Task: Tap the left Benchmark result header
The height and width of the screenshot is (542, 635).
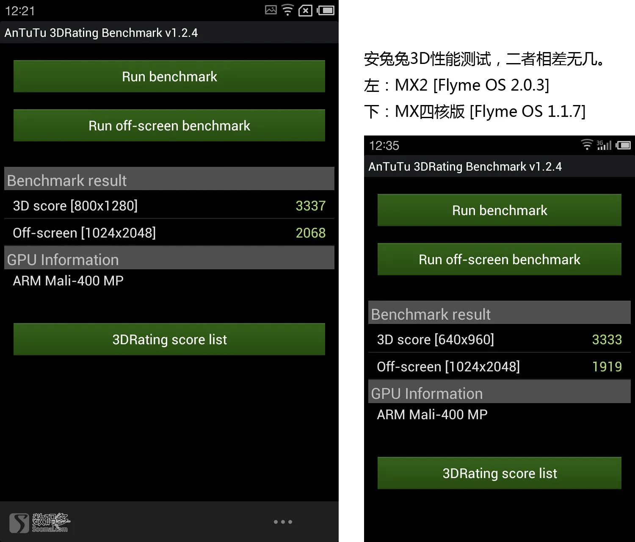Action: point(169,179)
